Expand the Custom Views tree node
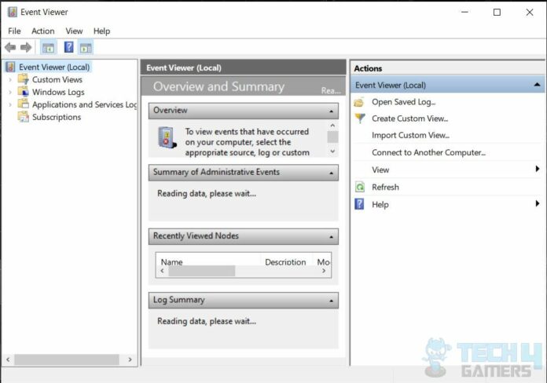The image size is (547, 383). pos(10,79)
